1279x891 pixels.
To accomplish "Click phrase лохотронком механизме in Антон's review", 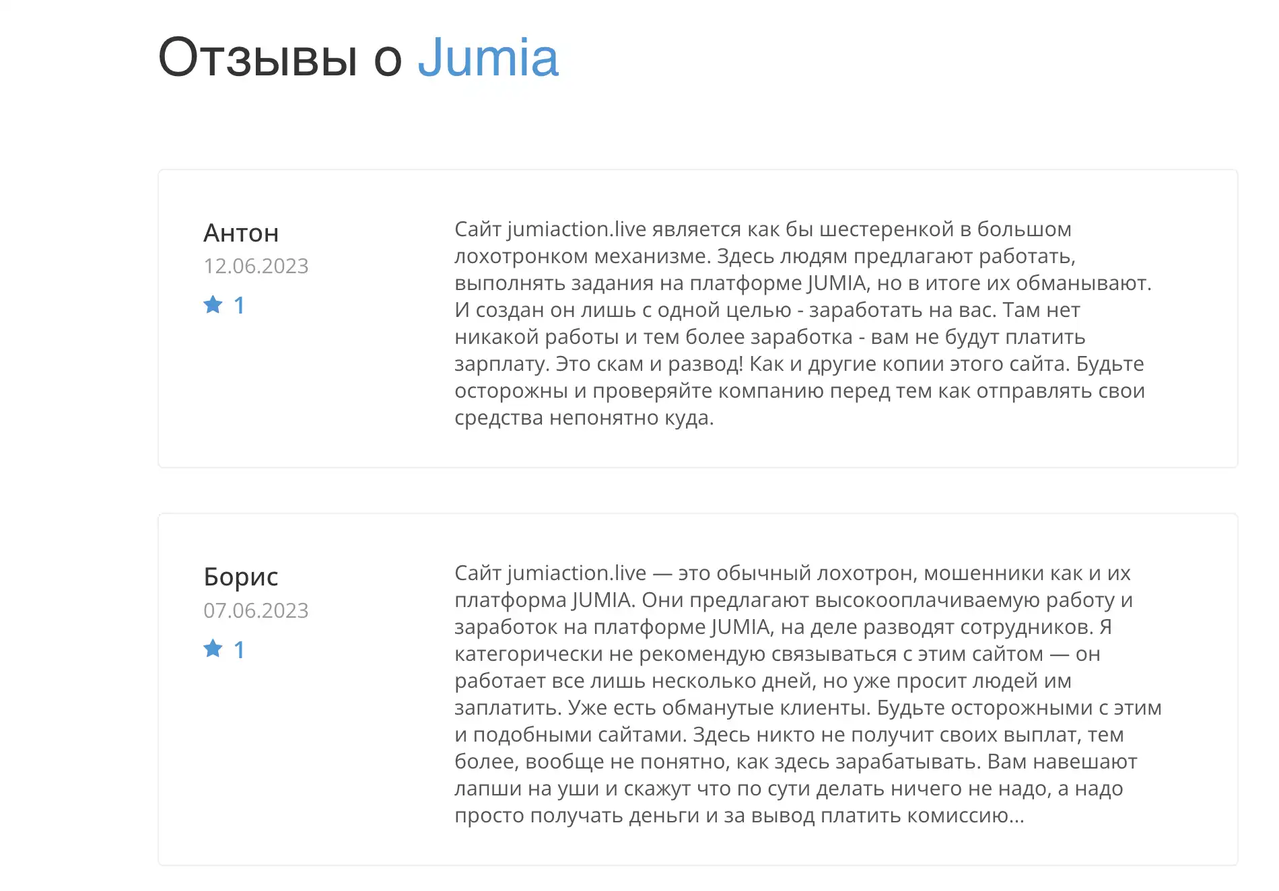I will 582,256.
